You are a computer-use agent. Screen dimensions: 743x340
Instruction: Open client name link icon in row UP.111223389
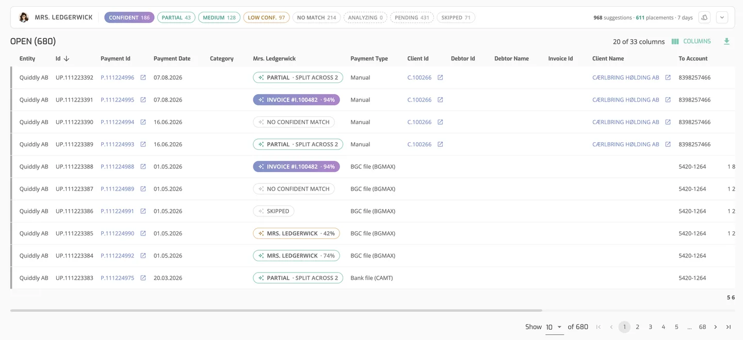[x=668, y=144]
